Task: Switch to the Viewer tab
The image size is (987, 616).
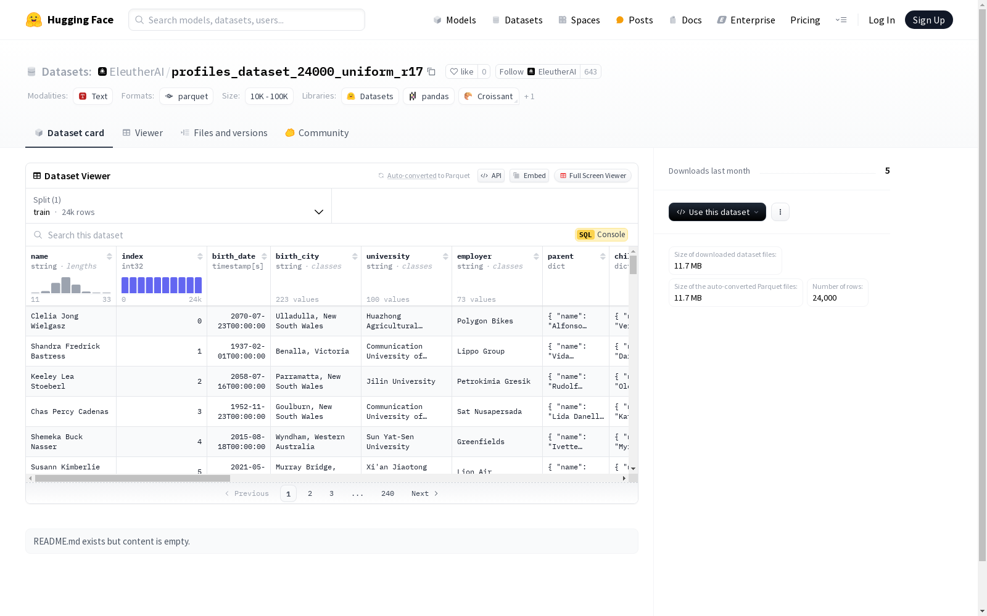Action: click(142, 132)
